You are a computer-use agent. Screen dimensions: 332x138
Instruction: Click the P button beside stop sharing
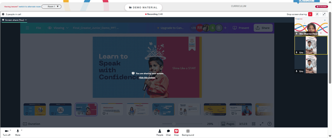[x=317, y=14]
